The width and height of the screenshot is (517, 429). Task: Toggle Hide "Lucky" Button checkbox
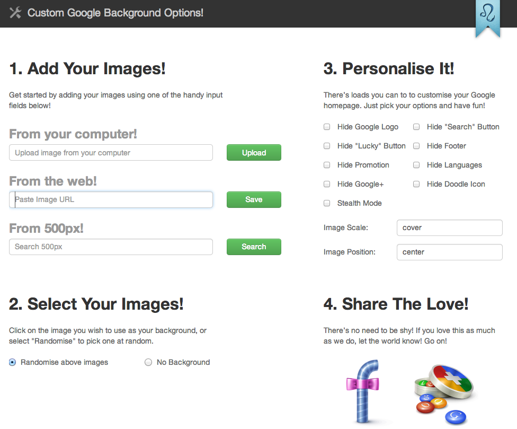[x=327, y=146]
